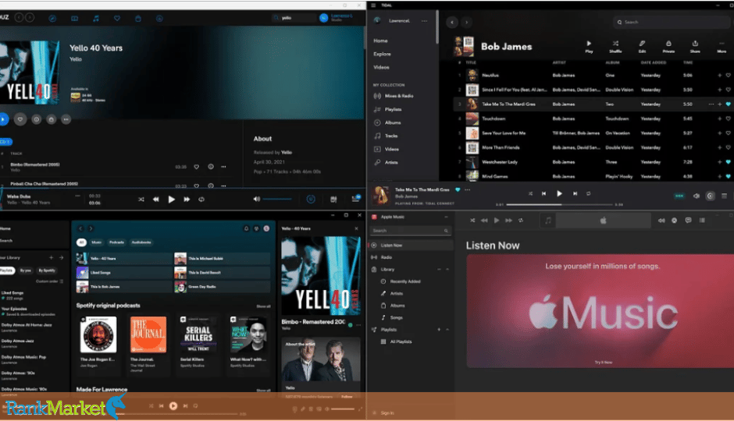Image resolution: width=734 pixels, height=421 pixels.
Task: Collapse Playlists section in Apple Music sidebar
Action: [447, 330]
